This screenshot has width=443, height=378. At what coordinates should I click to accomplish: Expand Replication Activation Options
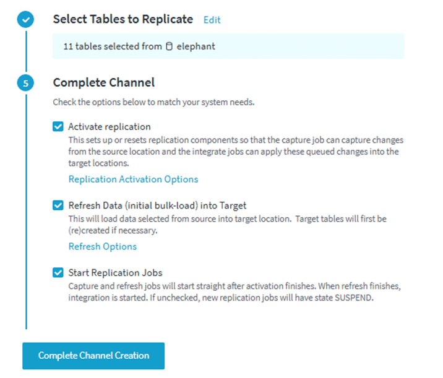point(133,179)
